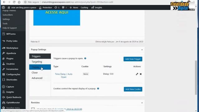Collapse the Popup Settings panel arrow
The image size is (199, 112).
[142, 50]
